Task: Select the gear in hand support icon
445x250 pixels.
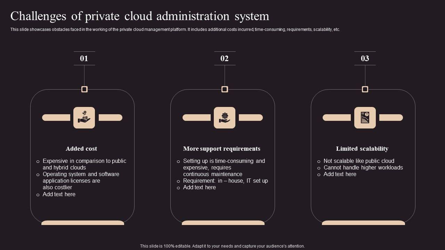Action: coord(225,118)
